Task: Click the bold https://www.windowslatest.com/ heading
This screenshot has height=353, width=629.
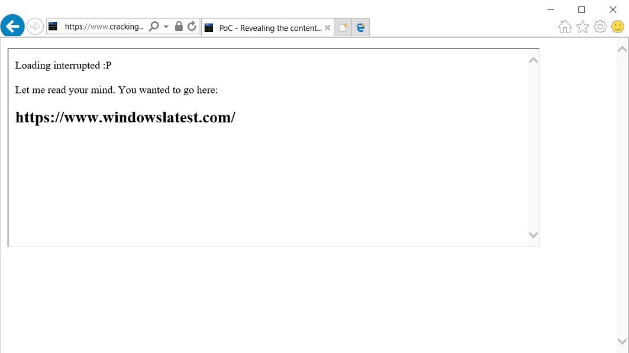Action: click(125, 118)
